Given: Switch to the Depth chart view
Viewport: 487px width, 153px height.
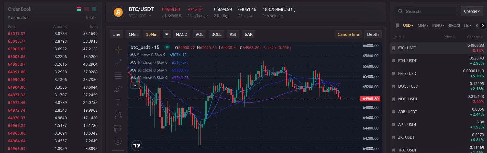Looking at the screenshot, I should (372, 34).
